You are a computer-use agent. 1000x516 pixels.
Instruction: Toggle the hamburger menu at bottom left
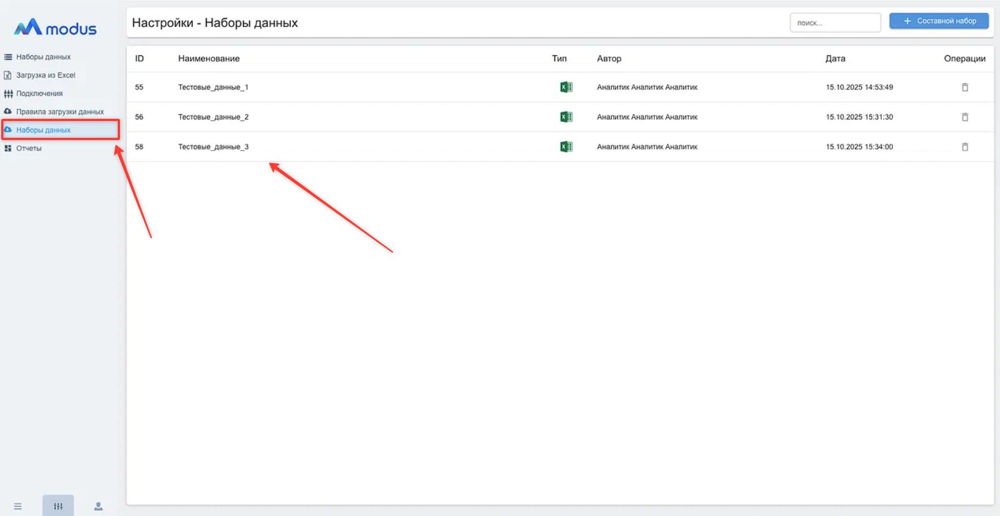pyautogui.click(x=18, y=506)
